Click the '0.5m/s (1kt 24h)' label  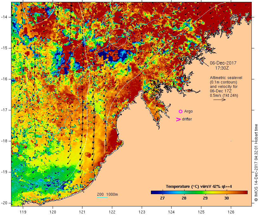pos(224,95)
